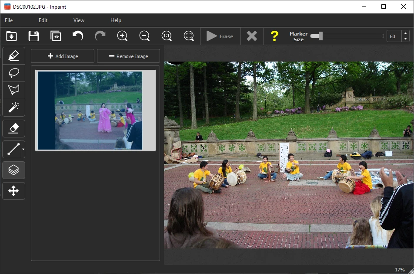Open the View menu

click(79, 20)
